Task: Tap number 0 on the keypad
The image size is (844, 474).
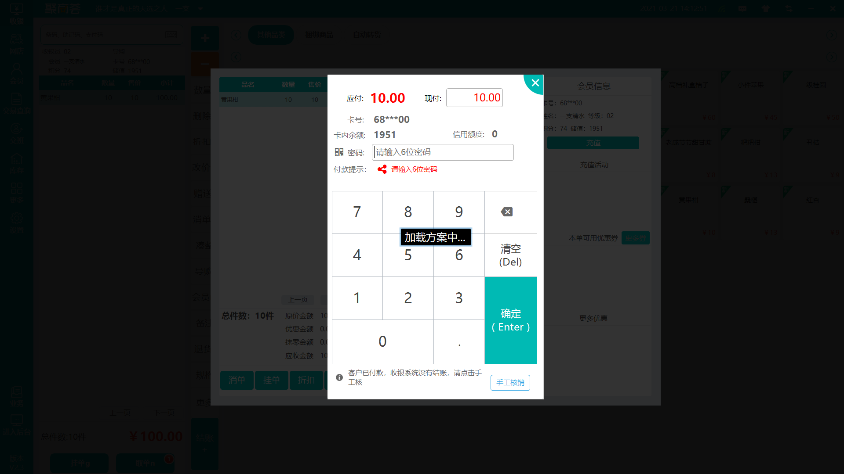Action: pos(382,341)
